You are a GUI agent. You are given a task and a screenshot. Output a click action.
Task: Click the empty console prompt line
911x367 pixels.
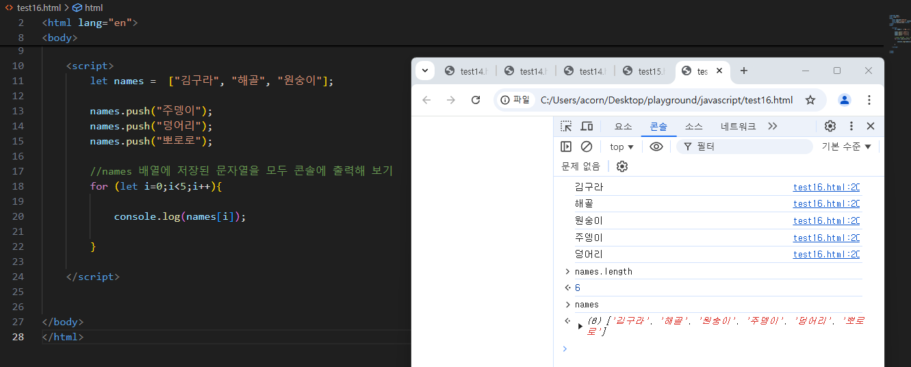click(712, 349)
